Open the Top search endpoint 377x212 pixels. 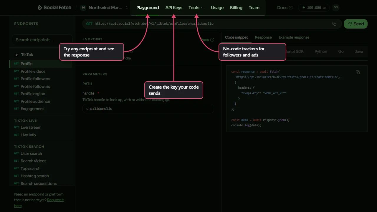point(41,168)
